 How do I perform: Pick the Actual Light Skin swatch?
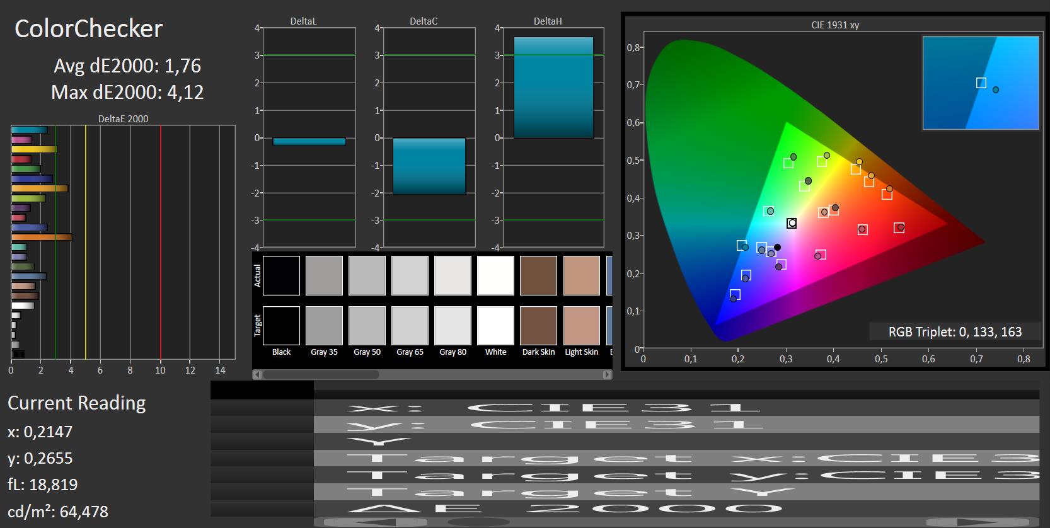click(581, 275)
